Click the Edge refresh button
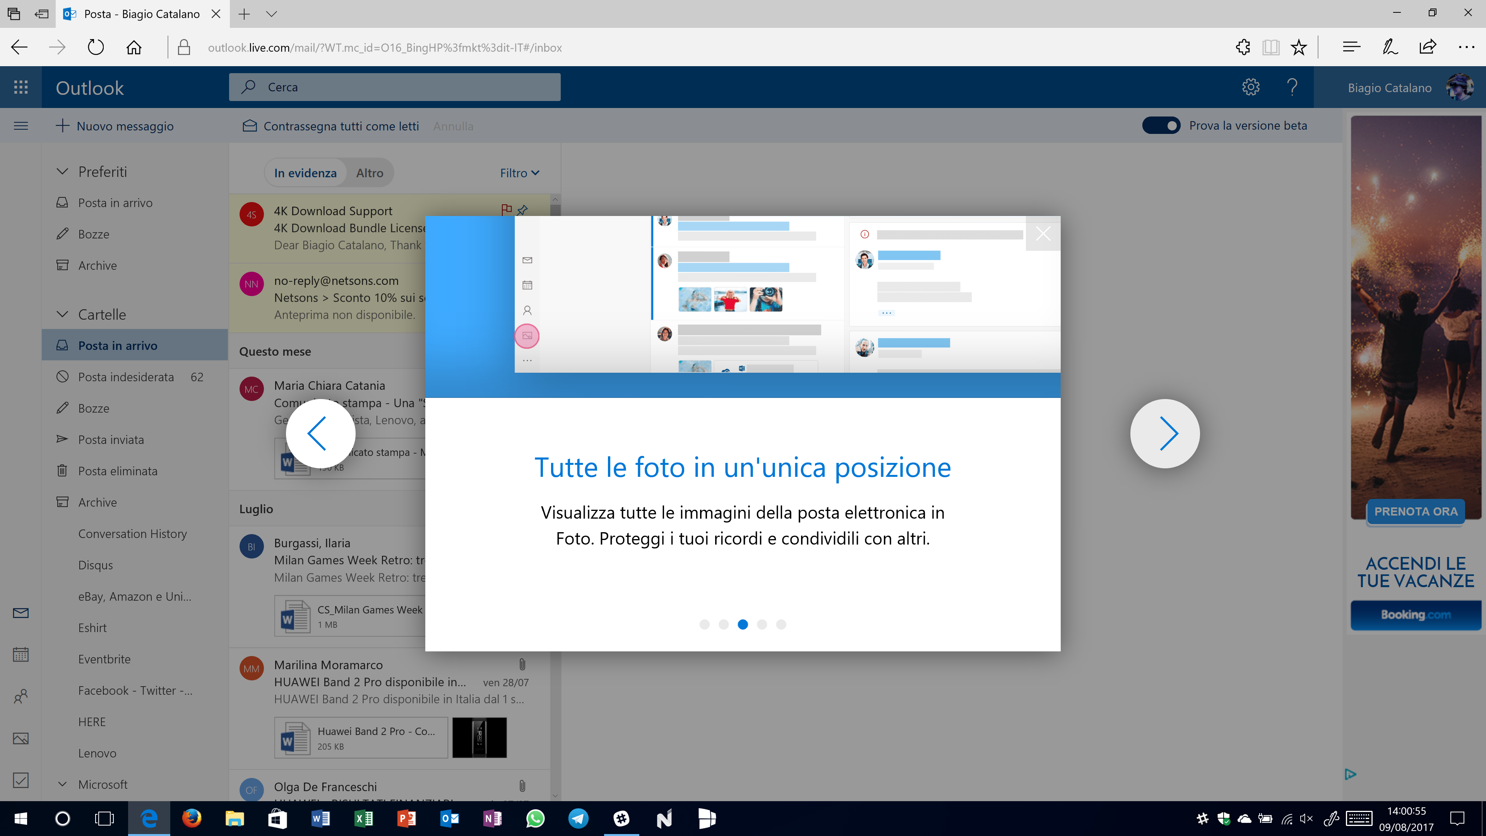 (x=96, y=47)
